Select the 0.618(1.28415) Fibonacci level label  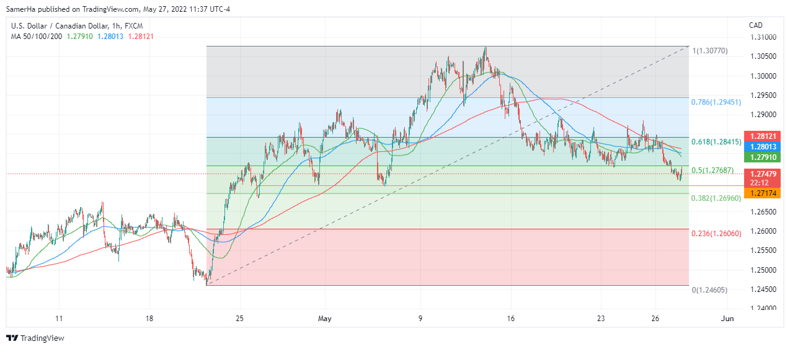(716, 142)
